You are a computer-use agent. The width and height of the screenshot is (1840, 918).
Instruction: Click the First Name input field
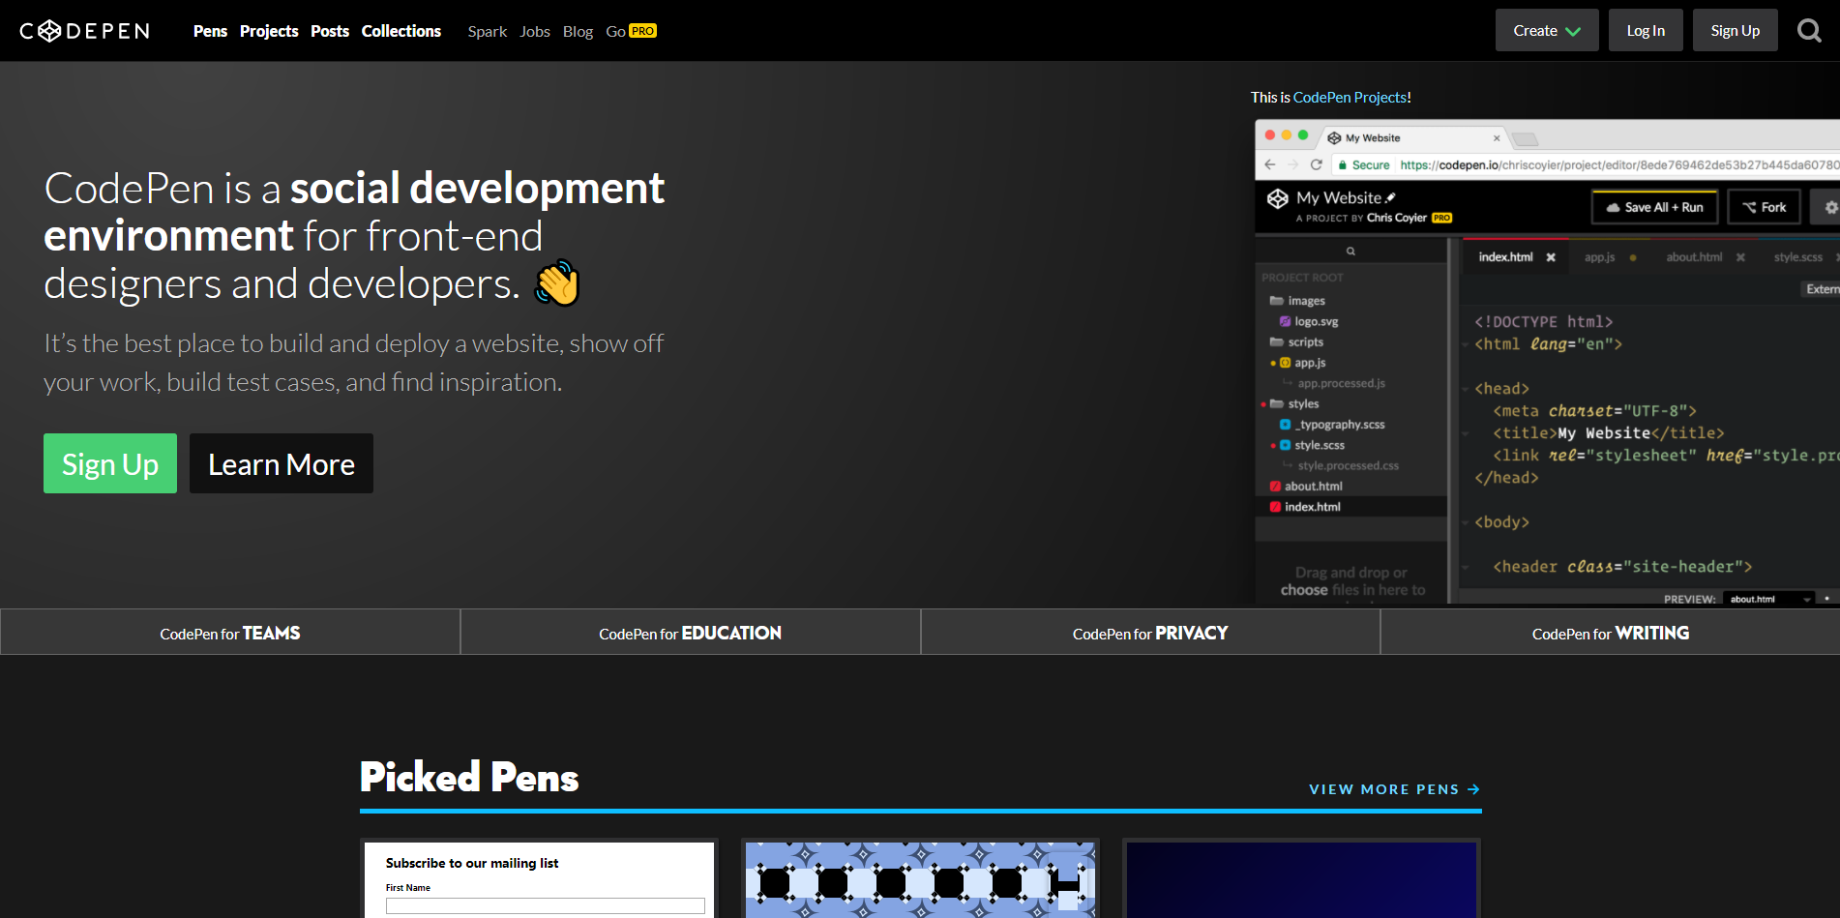(x=546, y=905)
